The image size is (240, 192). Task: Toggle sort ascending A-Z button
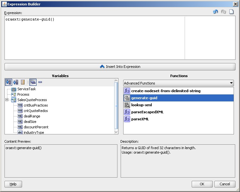[9, 82]
